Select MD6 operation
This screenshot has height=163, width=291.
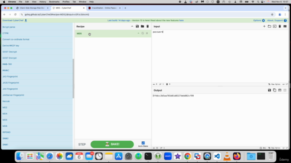click(37, 126)
